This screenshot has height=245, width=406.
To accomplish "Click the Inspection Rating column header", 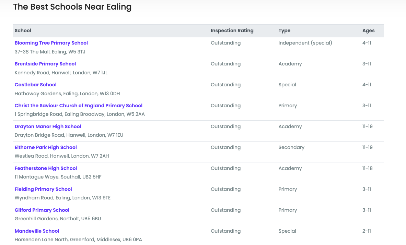I will [232, 30].
